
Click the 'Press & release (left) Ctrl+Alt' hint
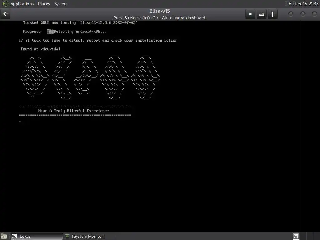[x=160, y=18]
